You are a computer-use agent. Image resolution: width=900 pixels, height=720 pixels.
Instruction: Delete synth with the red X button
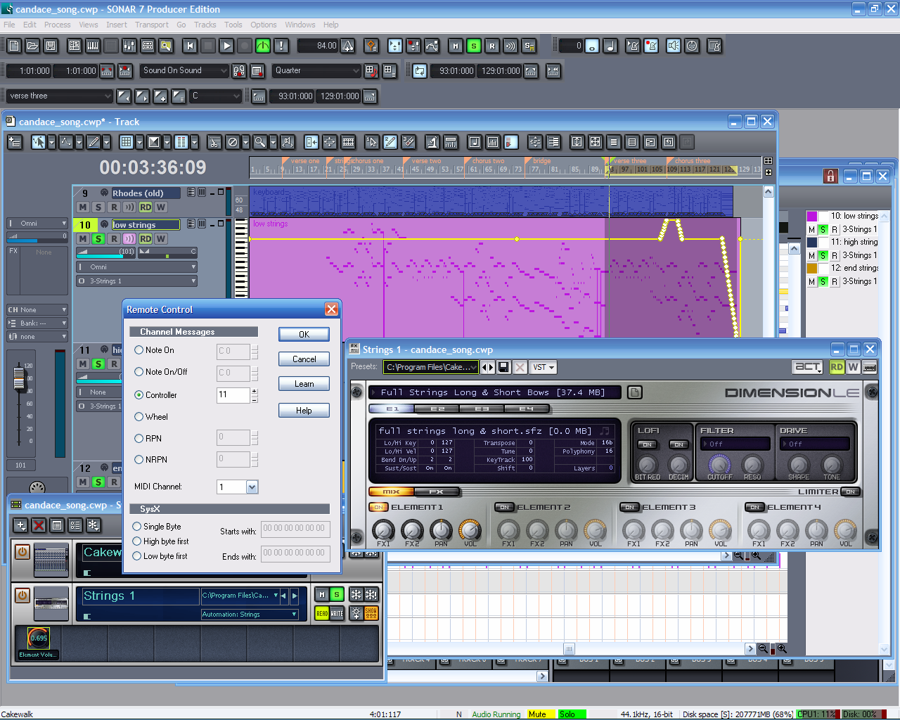click(x=39, y=525)
